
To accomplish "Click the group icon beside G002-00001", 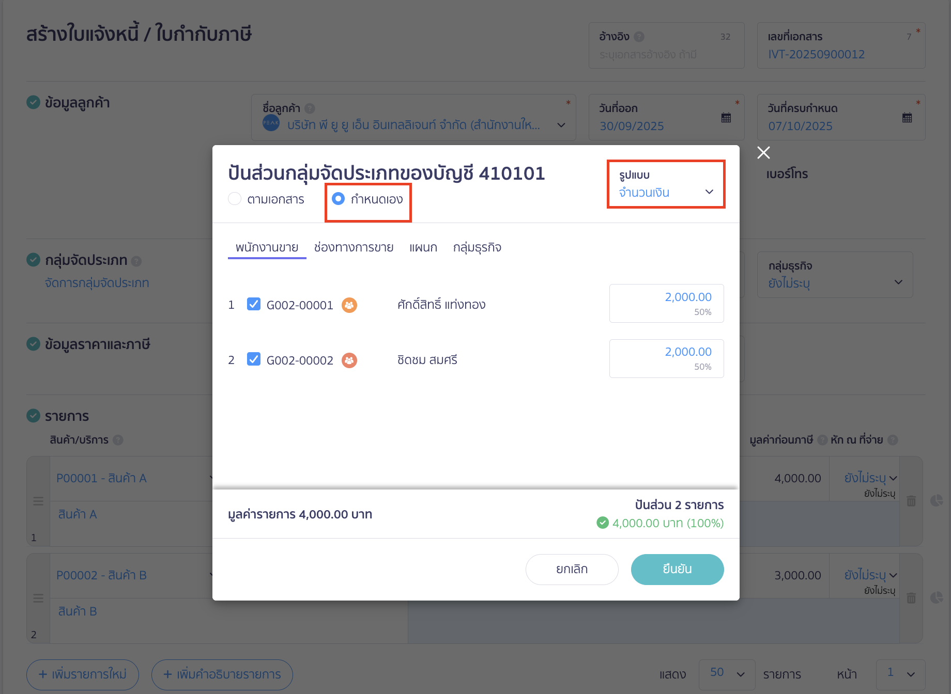I will coord(349,305).
